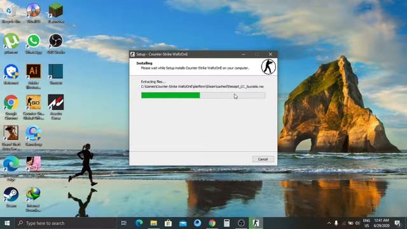The height and width of the screenshot is (229, 407).
Task: Click the Counter-Strike setup taskbar button
Action: 256,223
